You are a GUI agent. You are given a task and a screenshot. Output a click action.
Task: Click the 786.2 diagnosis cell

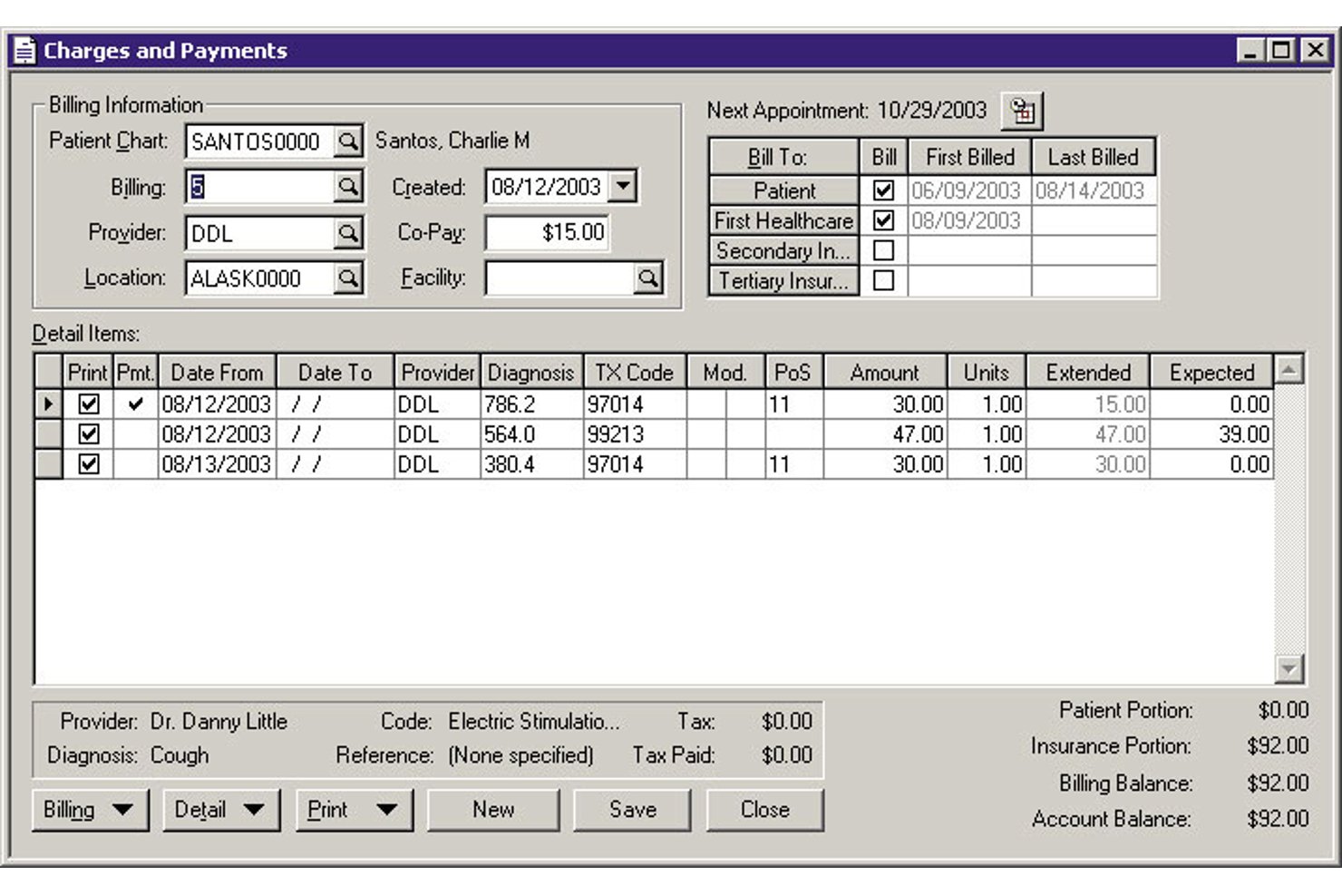click(532, 404)
